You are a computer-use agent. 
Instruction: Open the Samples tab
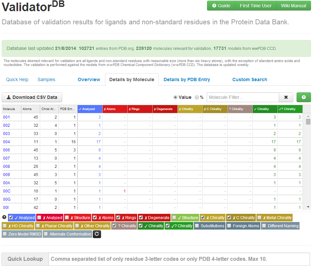click(x=46, y=79)
